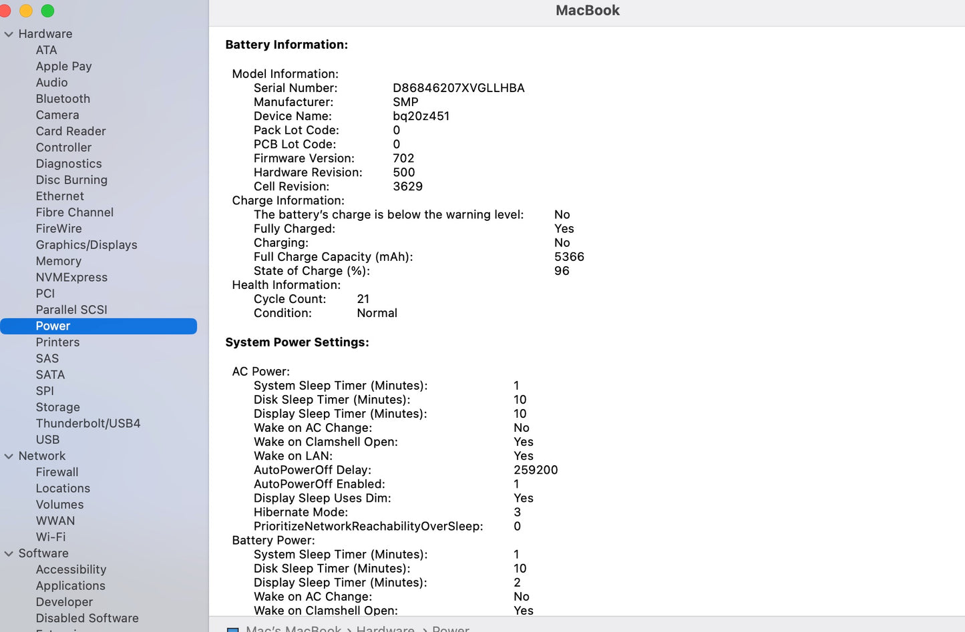Screen dimensions: 965x632
Task: Click Hardware in the bottom path bar
Action: tap(385, 629)
